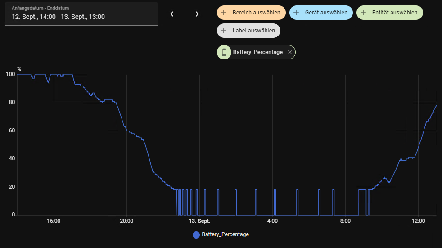This screenshot has height=248, width=442.
Task: Open the Anfangsdatum - Enddatum date range field
Action: pos(81,14)
